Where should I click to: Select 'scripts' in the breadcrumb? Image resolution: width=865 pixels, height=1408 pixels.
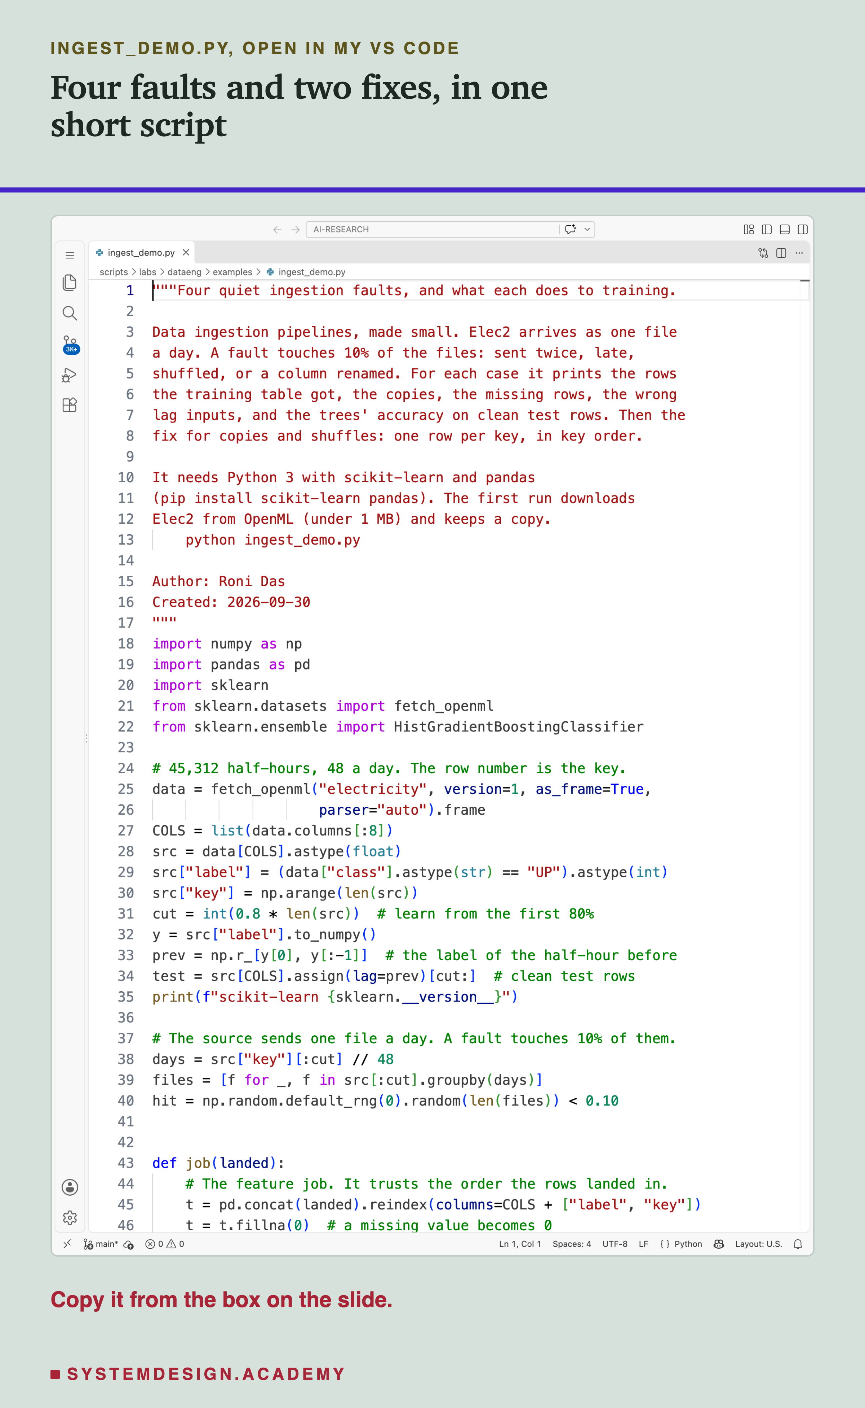pyautogui.click(x=114, y=272)
